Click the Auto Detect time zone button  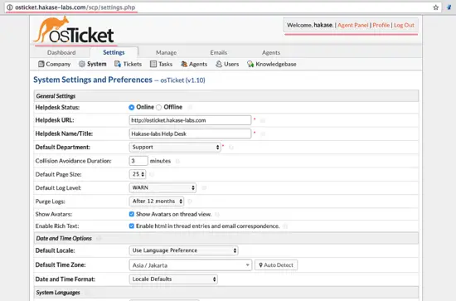tap(276, 265)
